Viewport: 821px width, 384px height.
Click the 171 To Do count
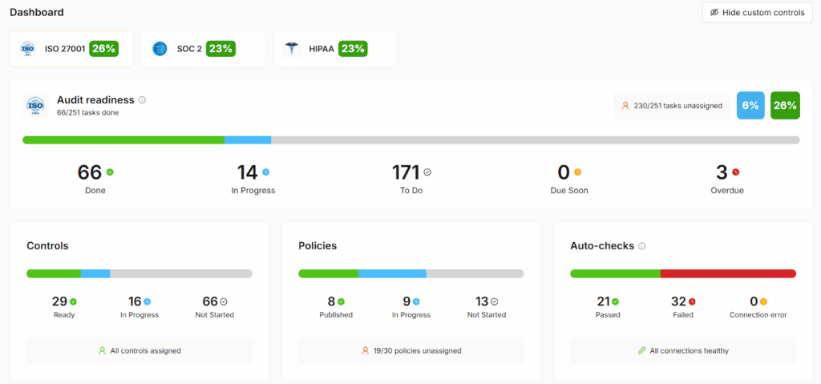(406, 172)
